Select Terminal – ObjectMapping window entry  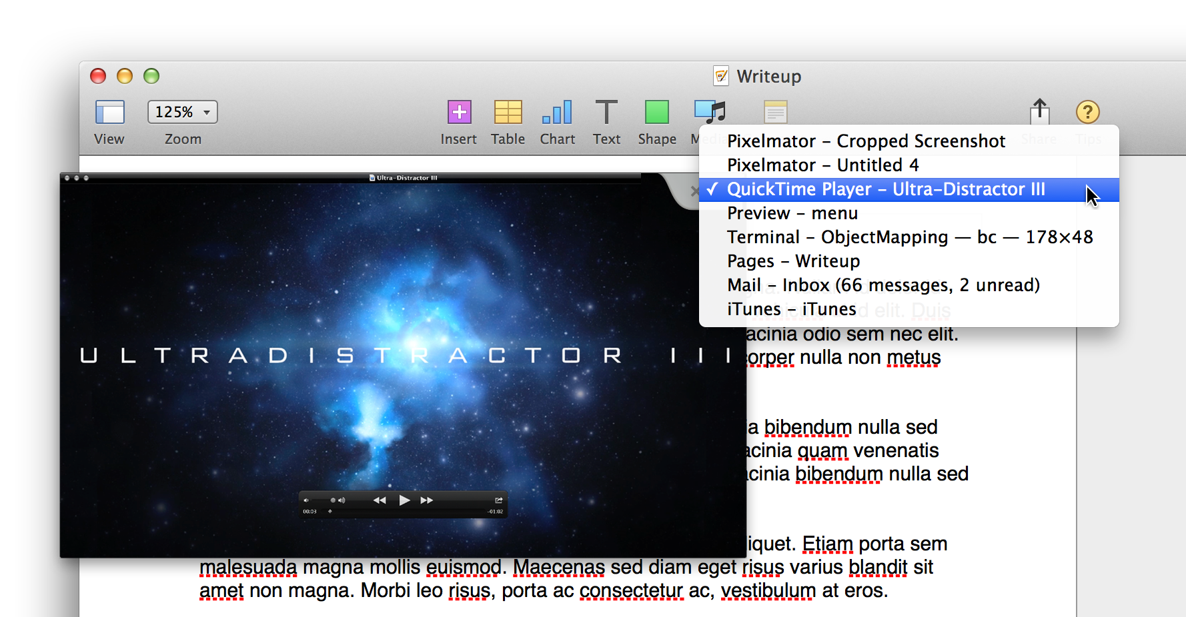click(909, 237)
